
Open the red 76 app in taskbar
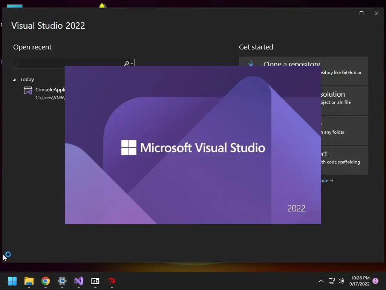[112, 281]
